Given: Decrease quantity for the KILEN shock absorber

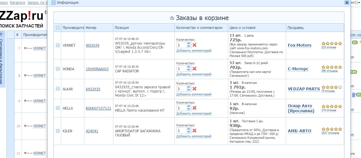Looking at the screenshot, I should pyautogui.click(x=189, y=132).
